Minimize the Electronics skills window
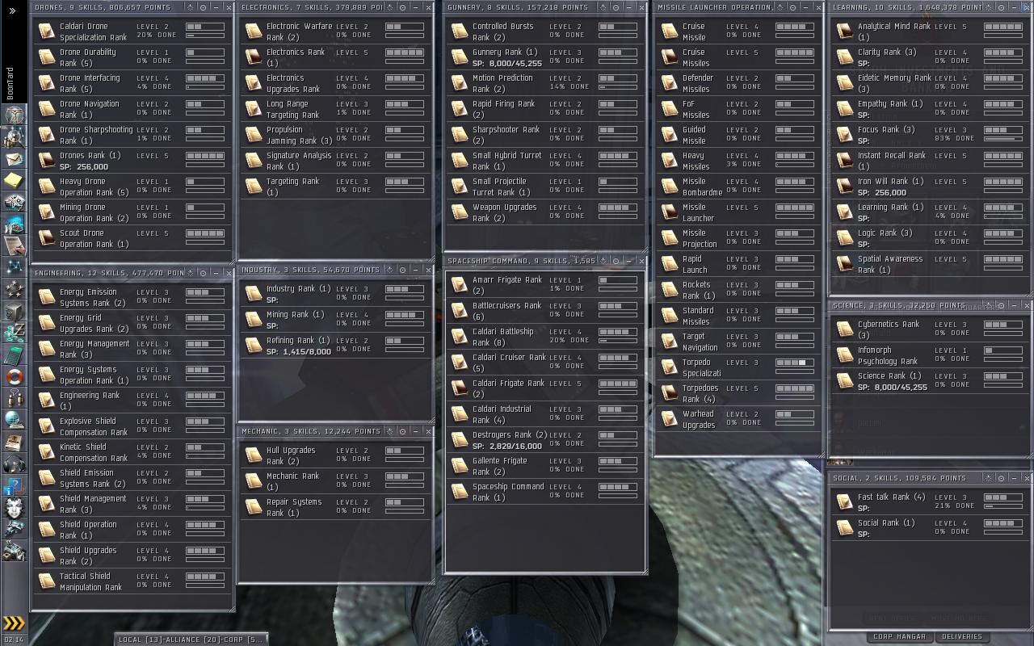This screenshot has width=1034, height=646. tap(415, 7)
